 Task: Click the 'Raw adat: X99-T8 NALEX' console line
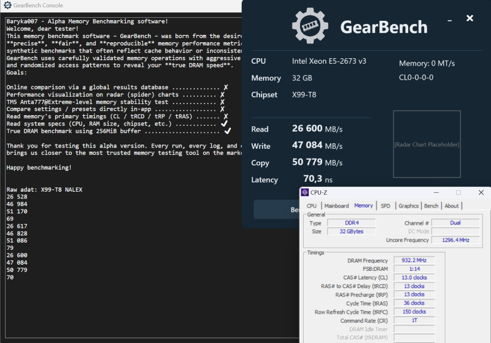pos(44,190)
